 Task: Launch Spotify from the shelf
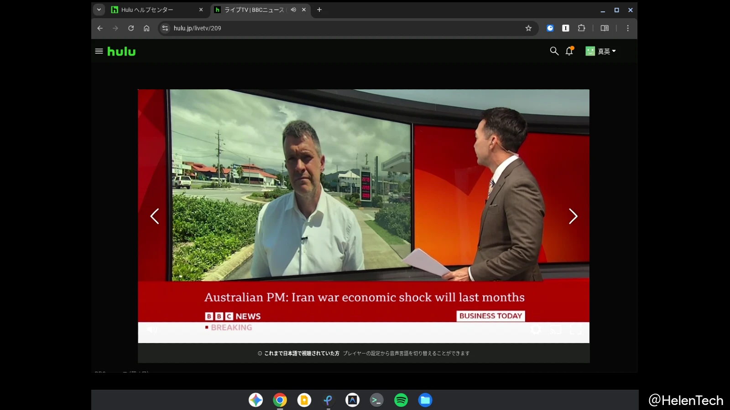click(x=401, y=400)
